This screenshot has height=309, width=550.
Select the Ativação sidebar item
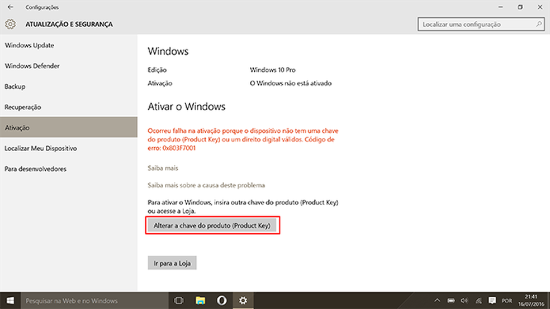pos(68,127)
